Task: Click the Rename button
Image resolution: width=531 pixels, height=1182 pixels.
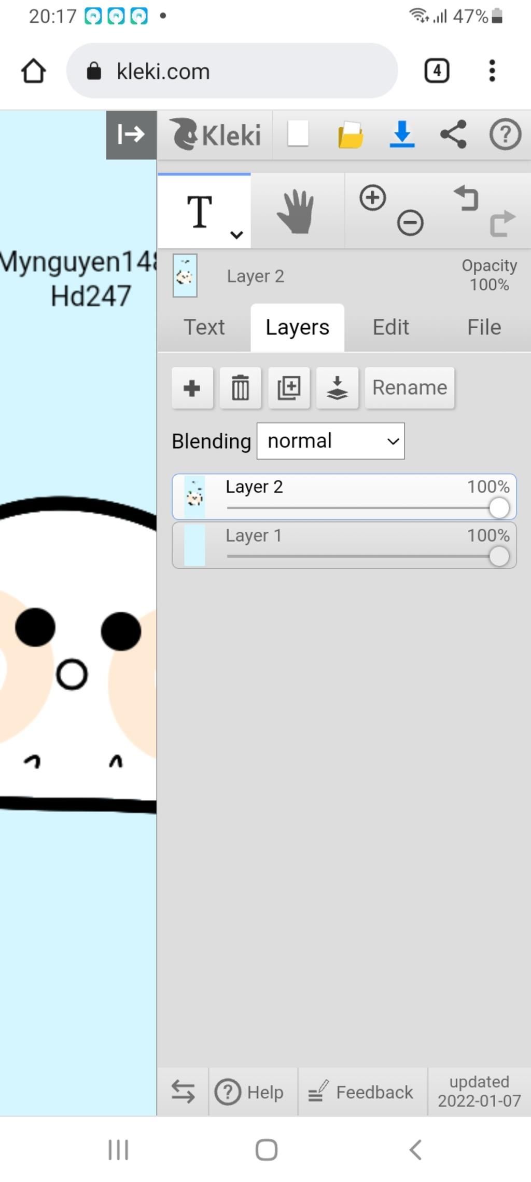Action: click(x=410, y=388)
